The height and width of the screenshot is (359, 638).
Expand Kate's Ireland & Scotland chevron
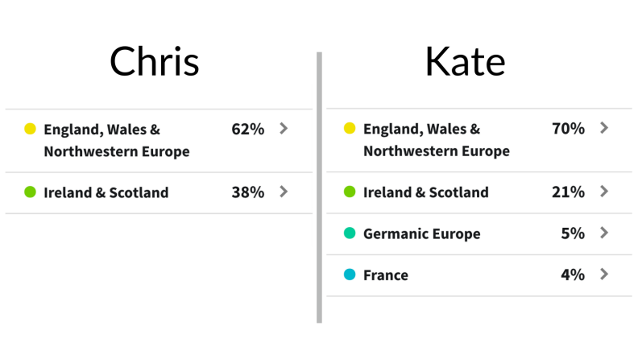(x=604, y=191)
